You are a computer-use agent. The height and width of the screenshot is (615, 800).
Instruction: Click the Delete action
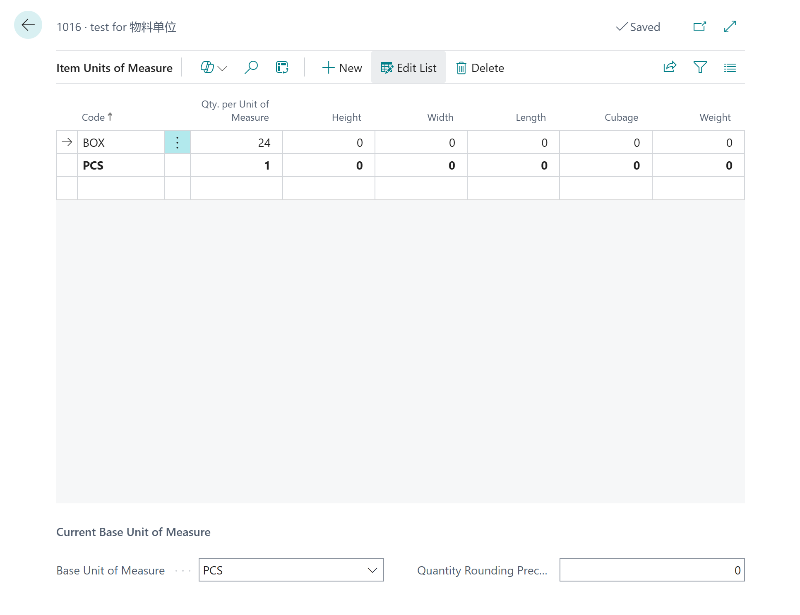click(x=480, y=68)
